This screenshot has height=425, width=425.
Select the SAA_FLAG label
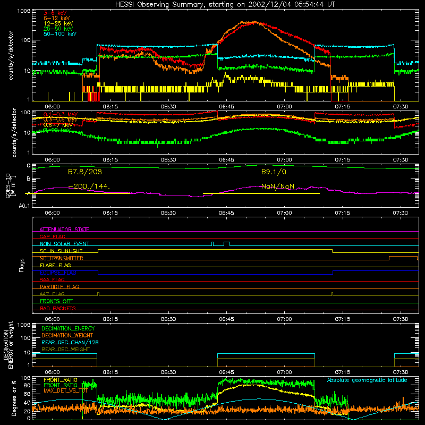pos(52,279)
